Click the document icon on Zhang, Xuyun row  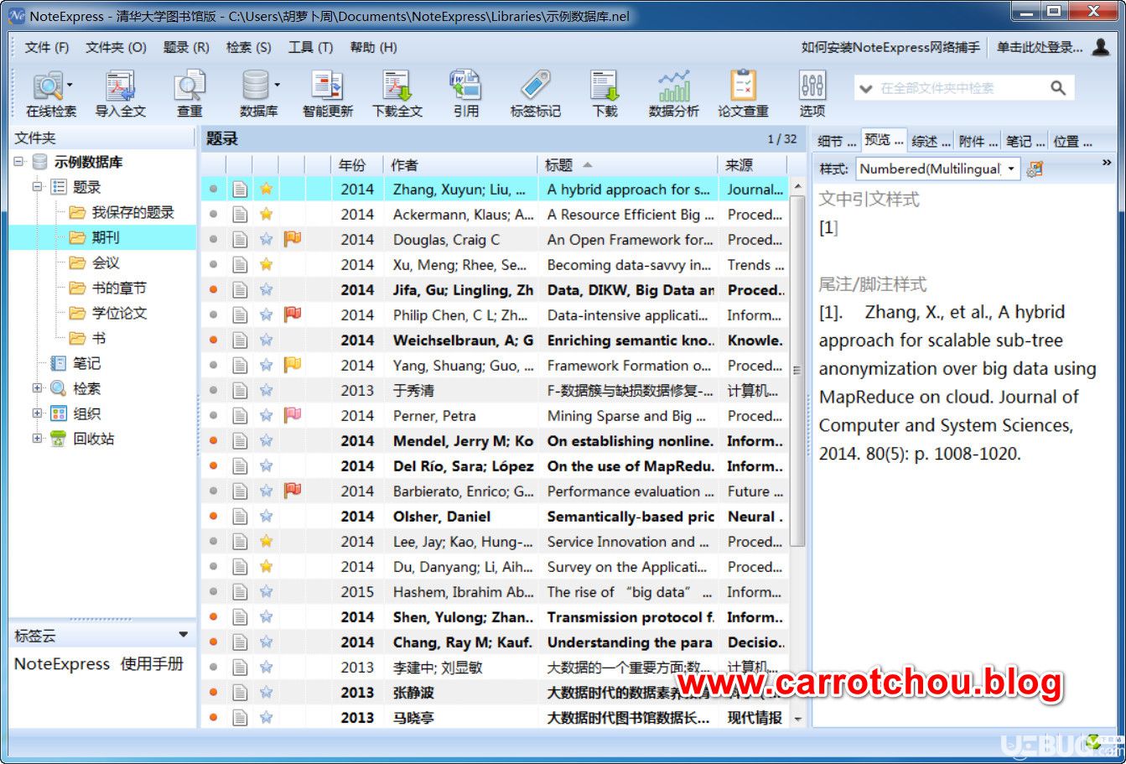(x=240, y=190)
